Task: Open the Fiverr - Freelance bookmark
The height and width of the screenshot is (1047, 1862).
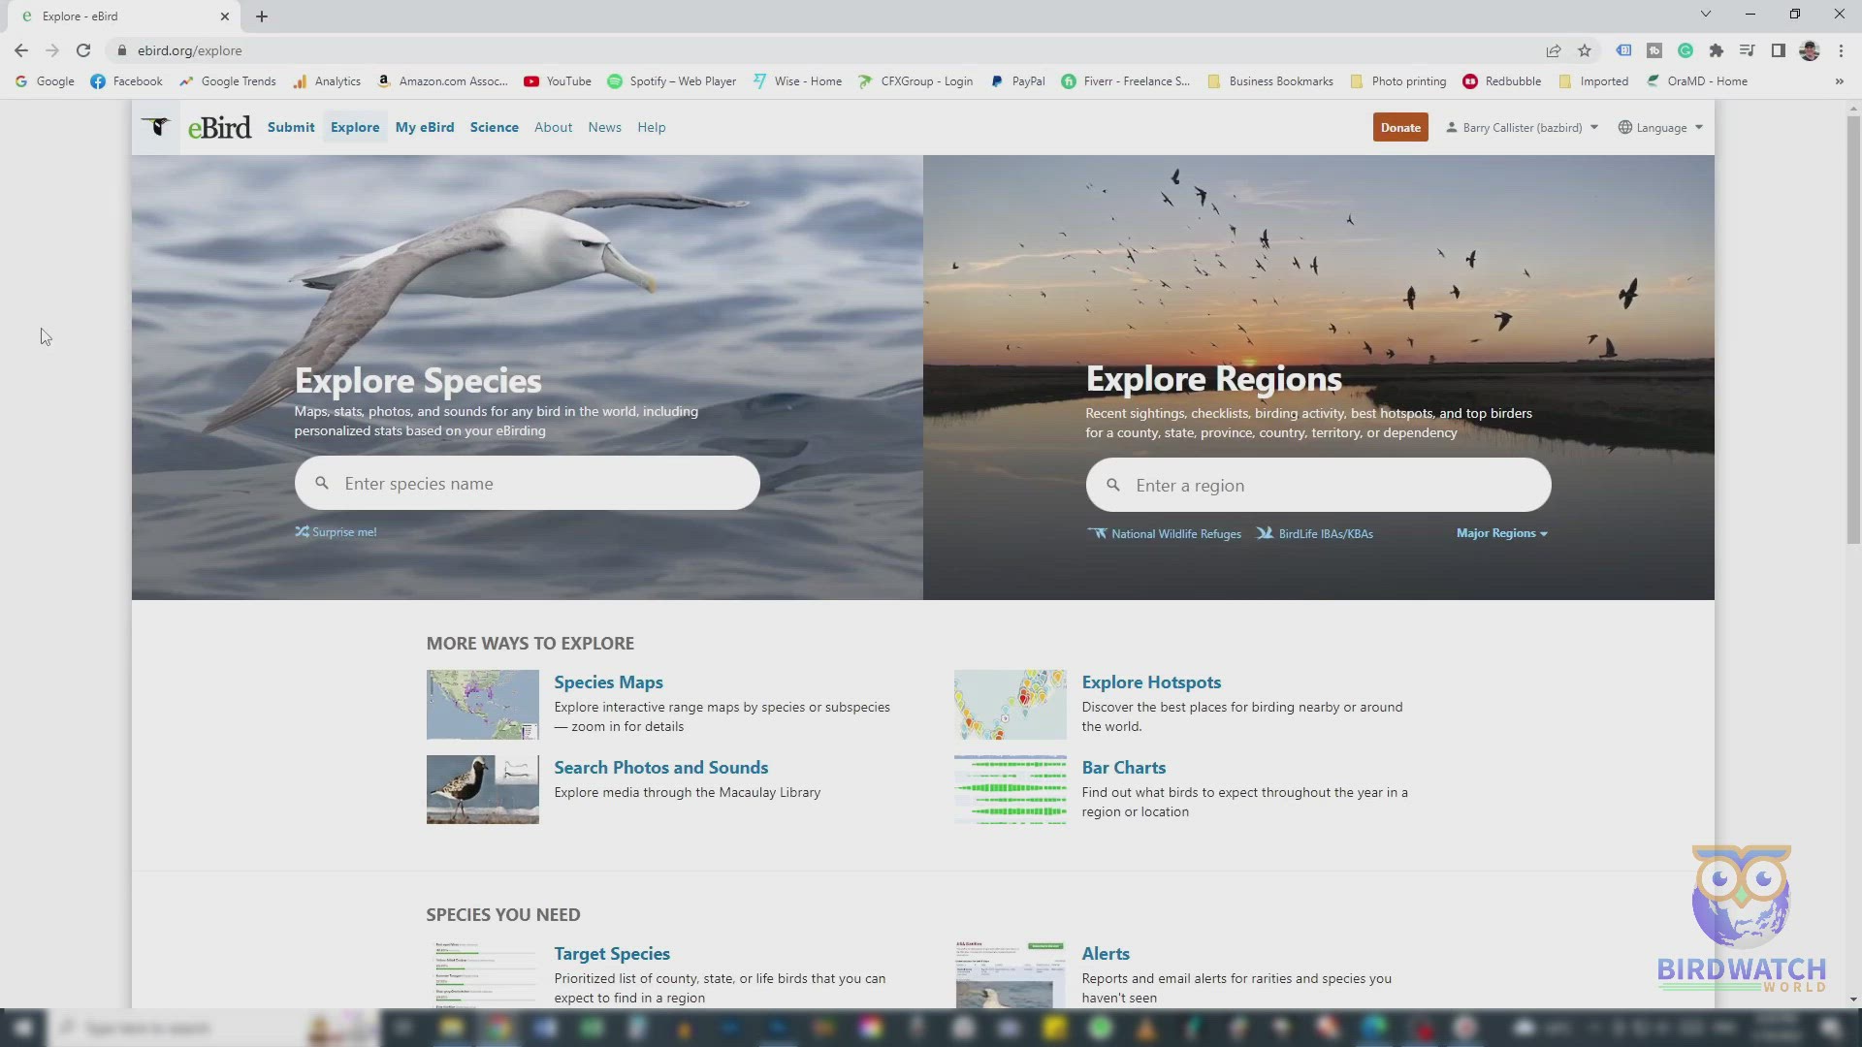Action: 1125,81
